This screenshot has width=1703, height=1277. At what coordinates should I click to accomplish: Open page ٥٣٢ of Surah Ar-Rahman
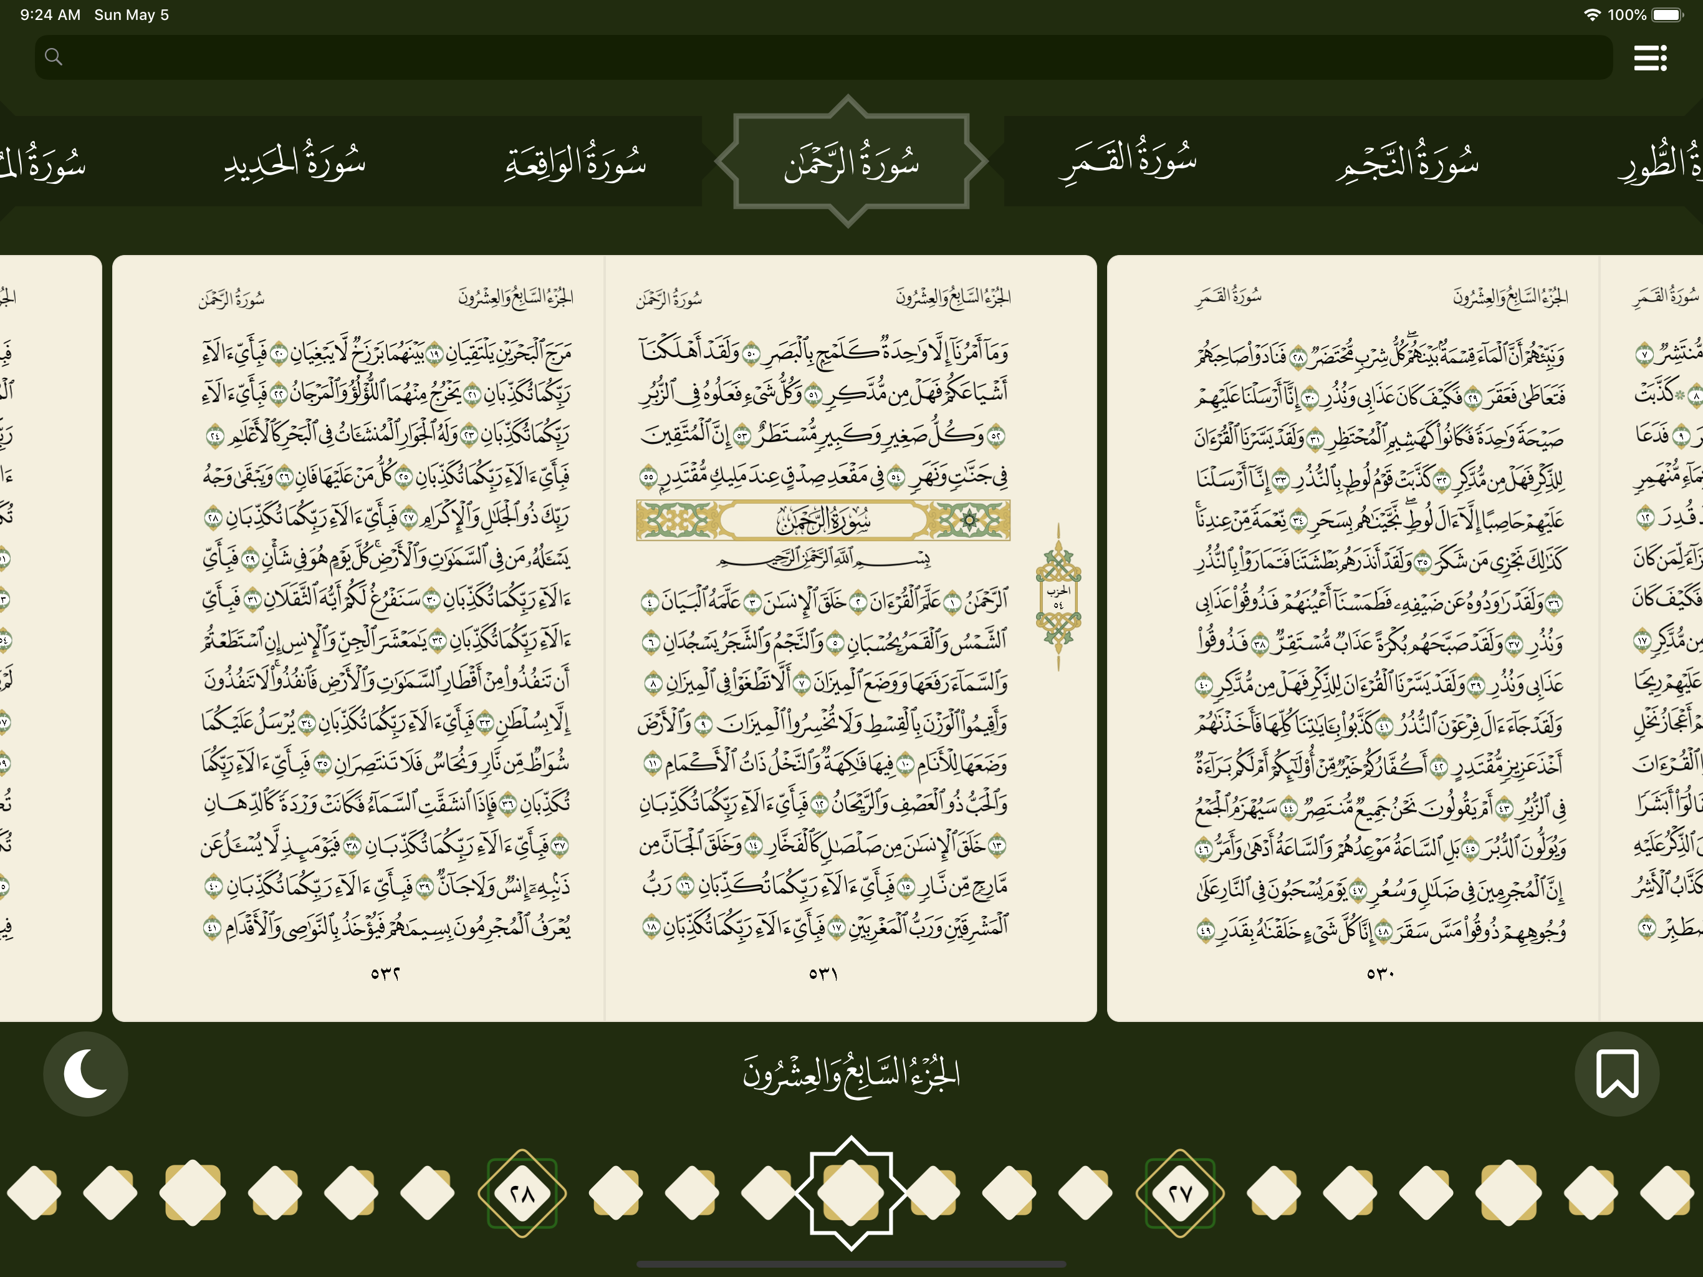(359, 638)
